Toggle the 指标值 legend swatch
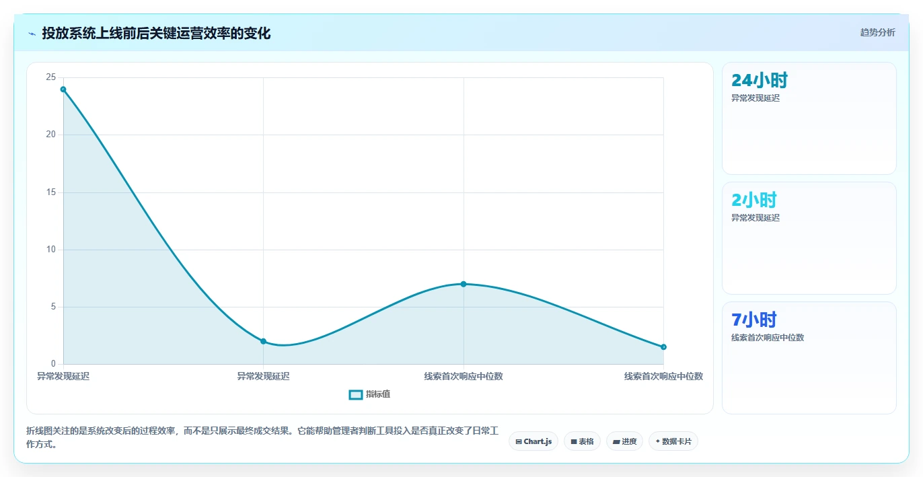This screenshot has width=923, height=477. (x=356, y=394)
